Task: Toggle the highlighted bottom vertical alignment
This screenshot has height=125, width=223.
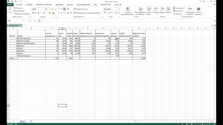Action: pos(64,9)
